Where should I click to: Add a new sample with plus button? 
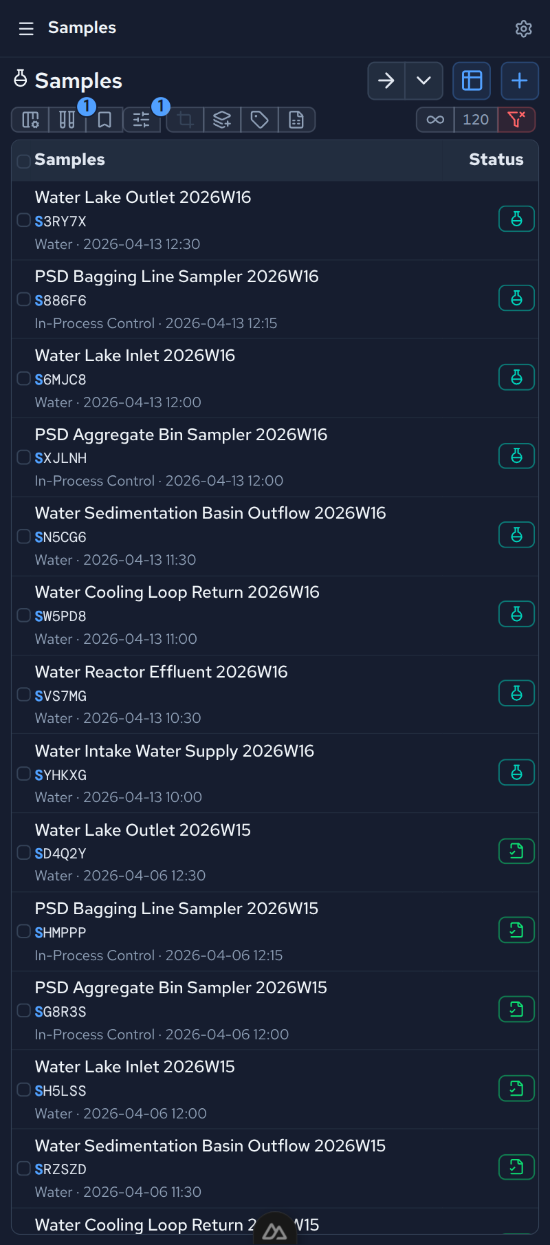click(x=520, y=80)
